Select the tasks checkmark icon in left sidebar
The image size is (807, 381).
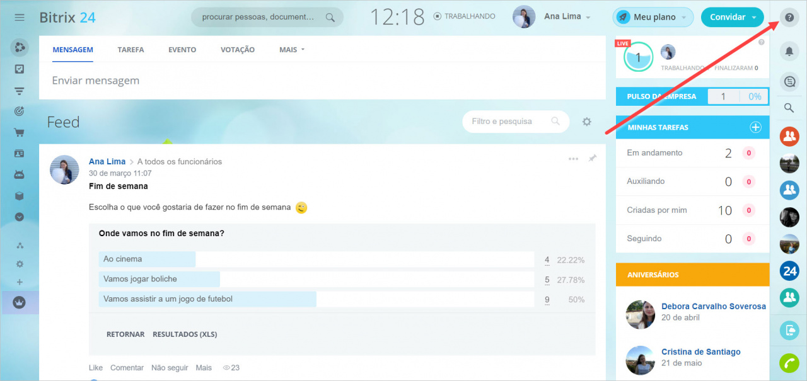[19, 69]
